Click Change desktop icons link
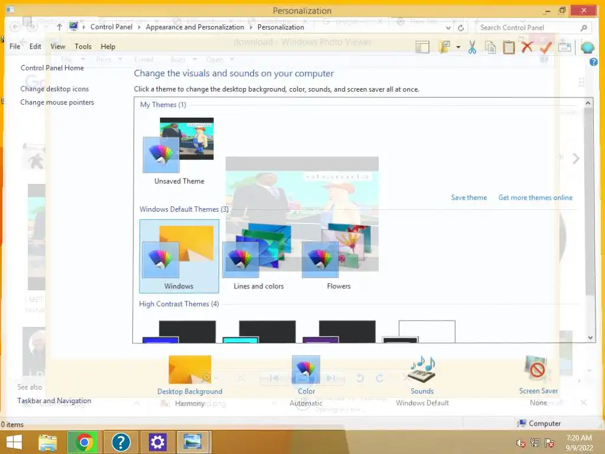This screenshot has height=454, width=605. [54, 89]
